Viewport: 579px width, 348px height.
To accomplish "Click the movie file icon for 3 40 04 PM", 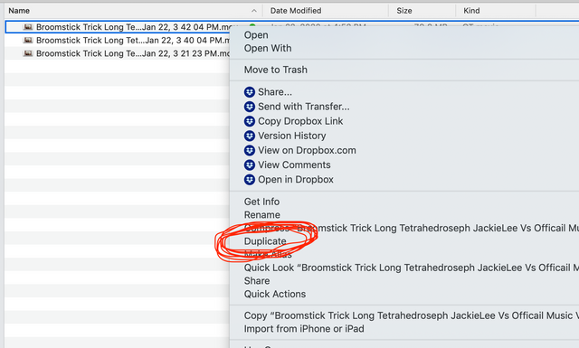I will (28, 41).
